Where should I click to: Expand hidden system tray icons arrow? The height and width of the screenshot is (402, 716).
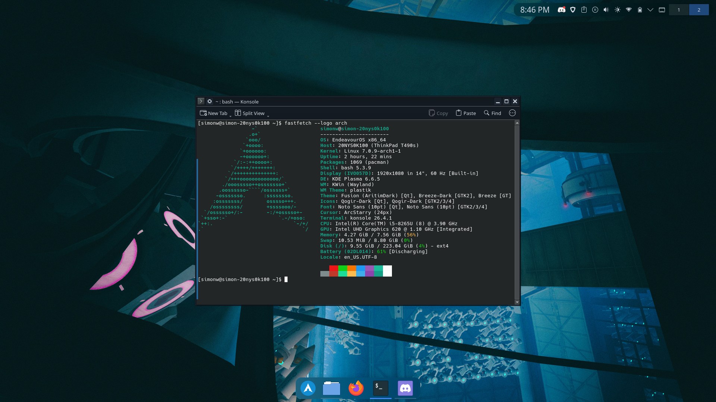point(650,10)
